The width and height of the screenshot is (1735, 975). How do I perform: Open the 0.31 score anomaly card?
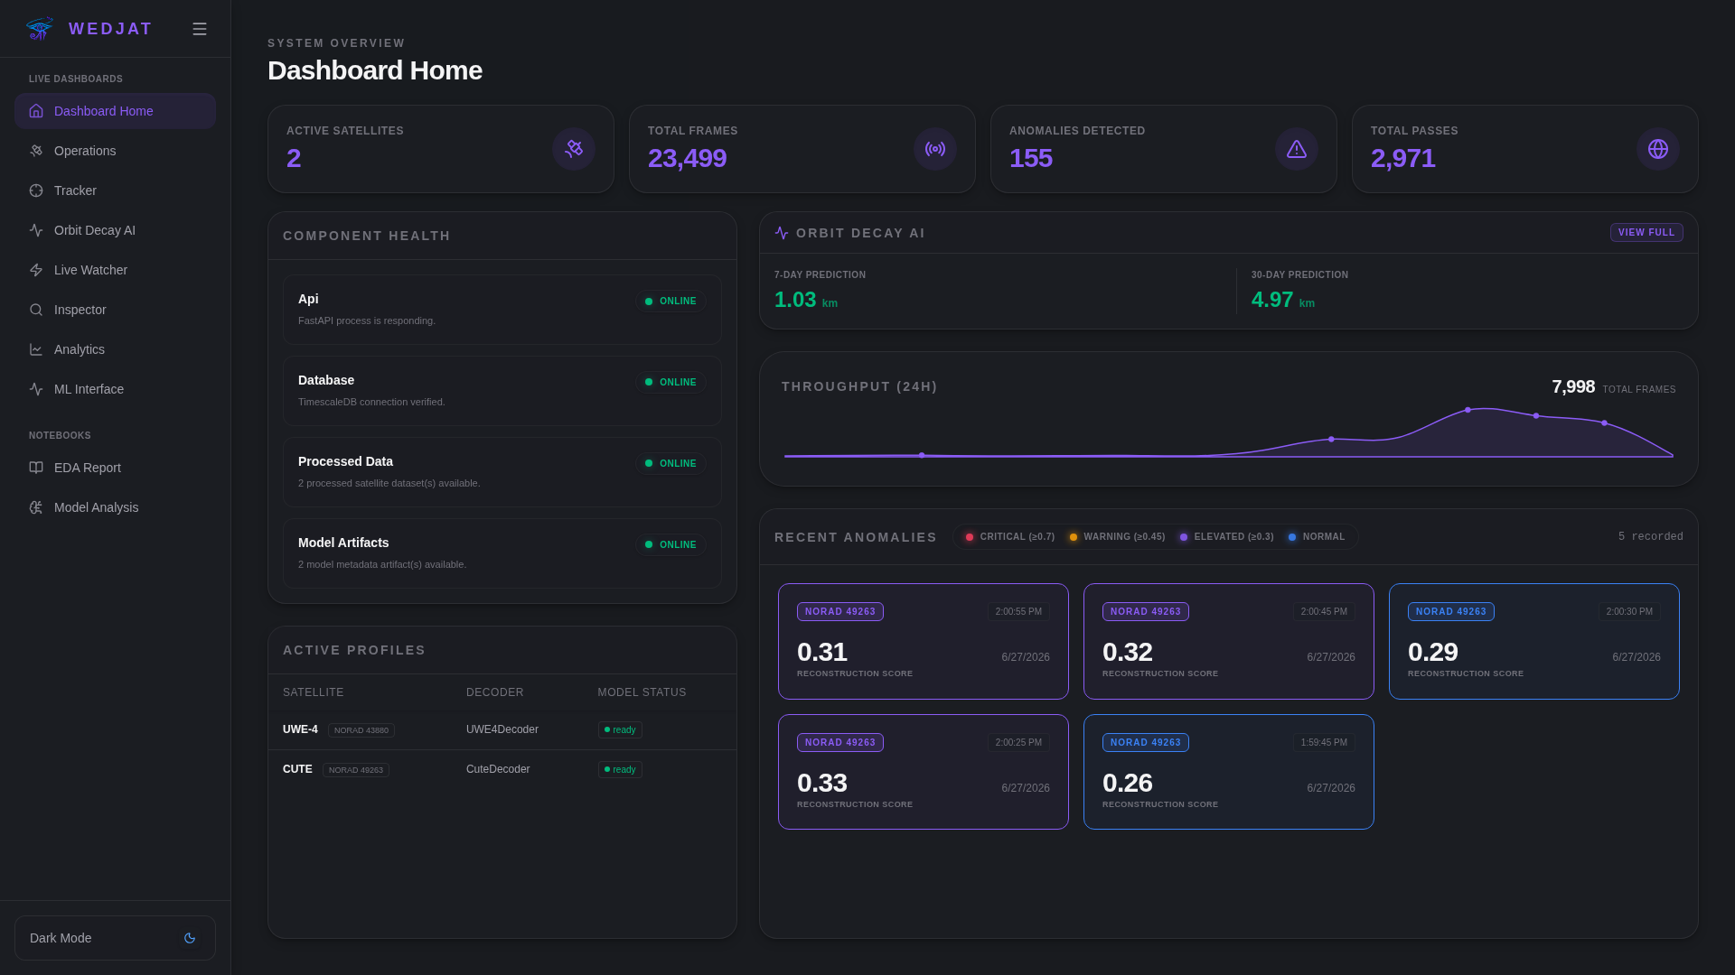(924, 641)
